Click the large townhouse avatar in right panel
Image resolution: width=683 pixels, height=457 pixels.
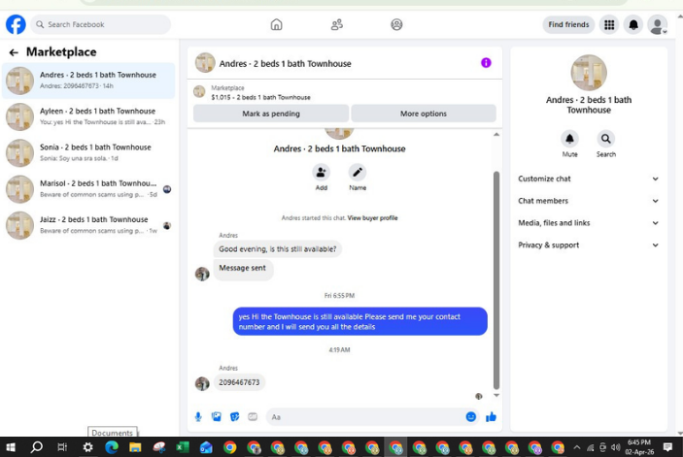pyautogui.click(x=589, y=73)
